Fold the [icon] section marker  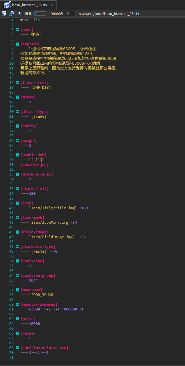pos(17,203)
